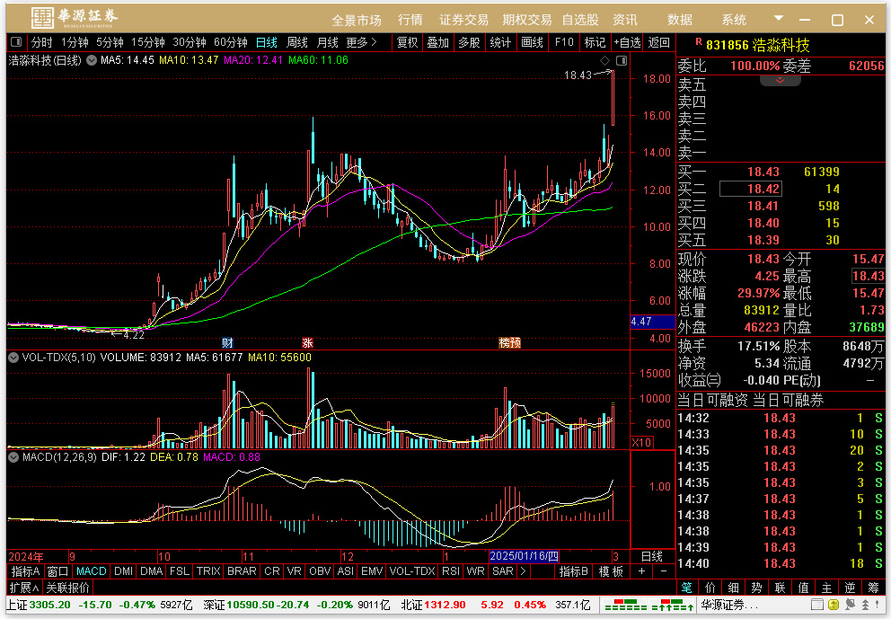The width and height of the screenshot is (891, 619).
Task: Open the 指标B tab
Action: [573, 571]
